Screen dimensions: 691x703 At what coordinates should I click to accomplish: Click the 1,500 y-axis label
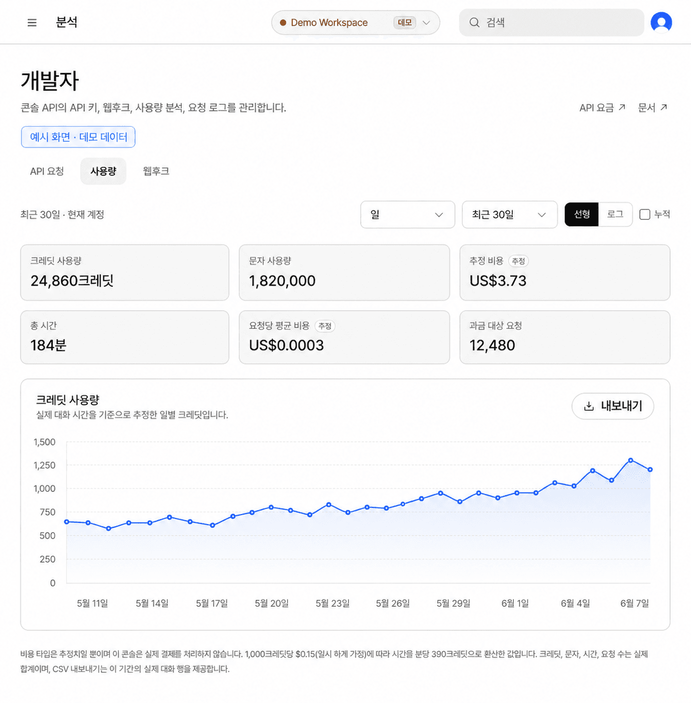(44, 442)
